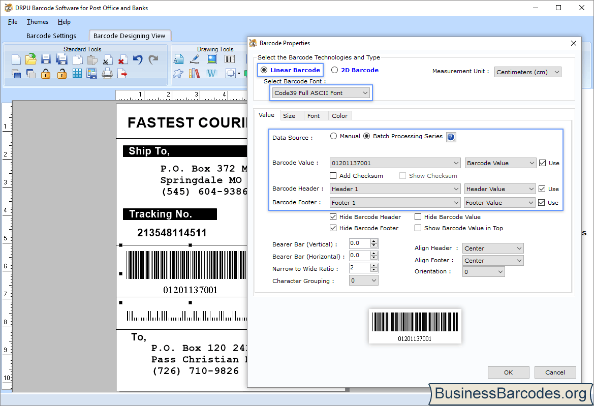Paste from clipboard

tap(92, 60)
